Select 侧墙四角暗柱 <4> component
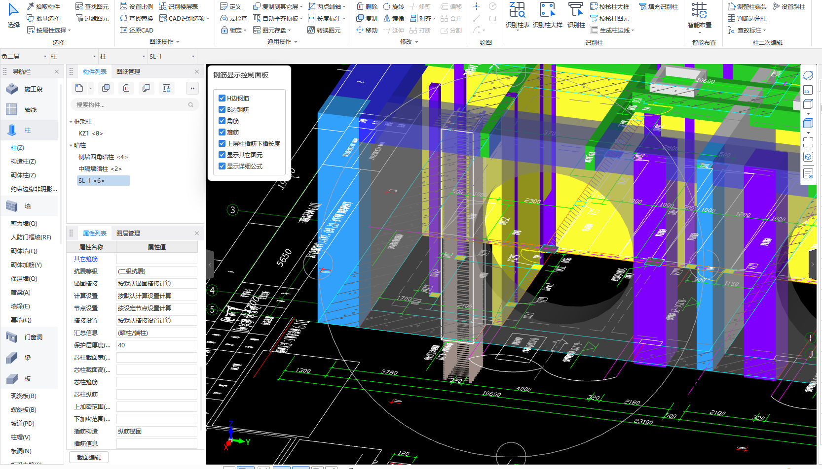Image resolution: width=822 pixels, height=469 pixels. (103, 157)
